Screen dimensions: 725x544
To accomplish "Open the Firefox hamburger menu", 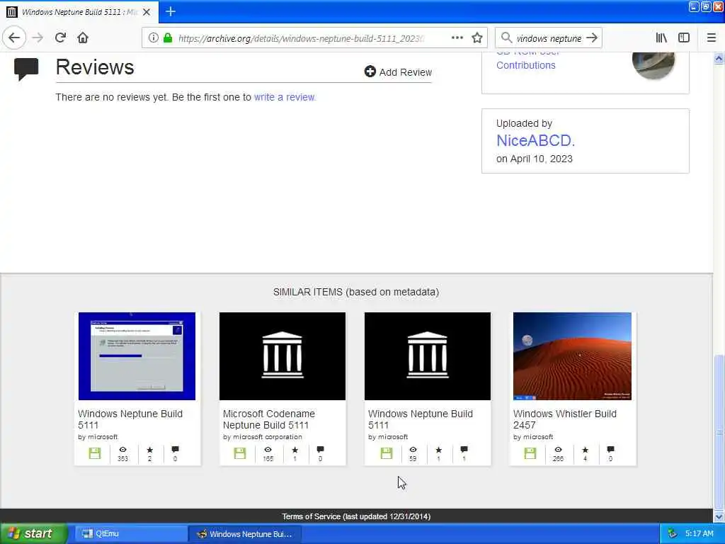I will [712, 38].
